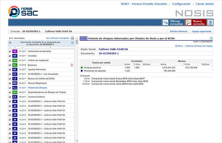The image size is (222, 143).
Task: Click the printer icon beside Ver Informe Completo
Action: click(x=72, y=38)
